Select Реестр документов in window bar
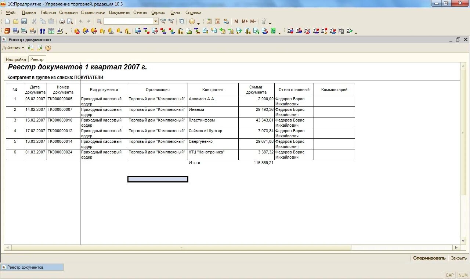 (32, 267)
